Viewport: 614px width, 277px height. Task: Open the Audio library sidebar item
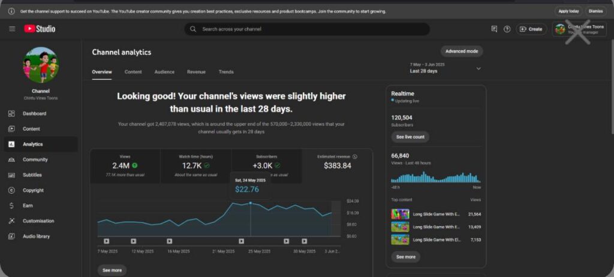coord(36,236)
